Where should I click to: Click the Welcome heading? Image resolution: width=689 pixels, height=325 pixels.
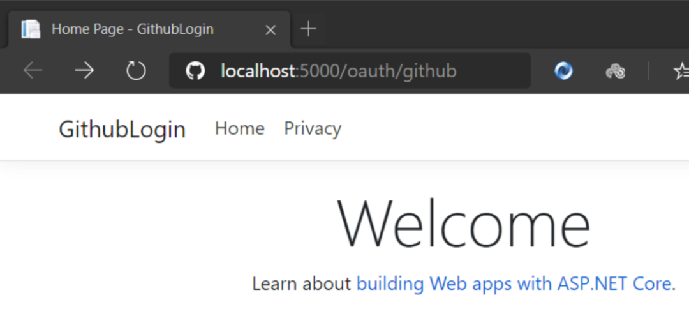pyautogui.click(x=464, y=224)
